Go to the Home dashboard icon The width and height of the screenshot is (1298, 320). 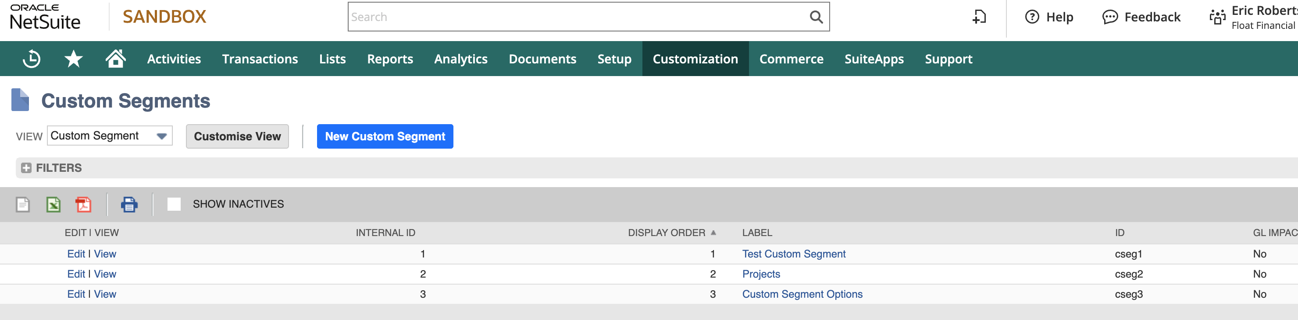115,59
